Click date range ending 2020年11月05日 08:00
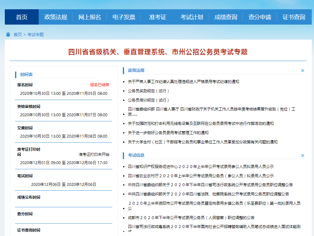Viewport: 314px width, 236px height. (x=64, y=93)
